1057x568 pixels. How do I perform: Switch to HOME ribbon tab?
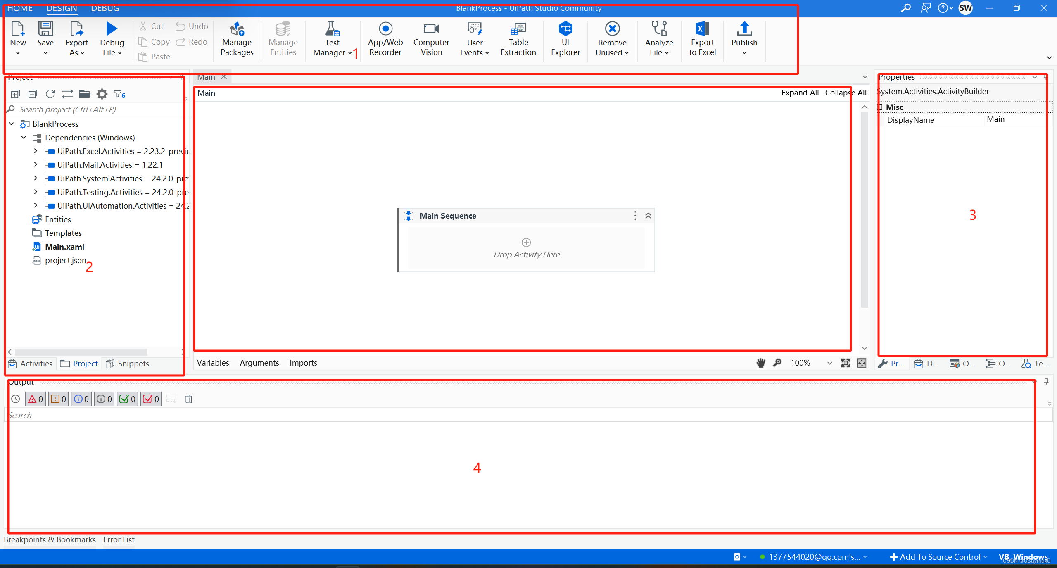click(20, 8)
